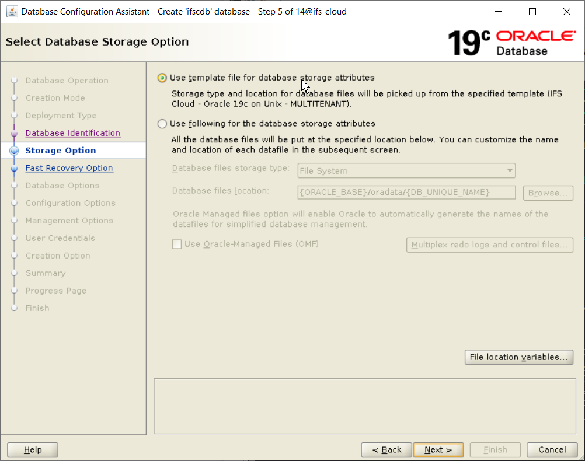Open Fast Recovery Option step link

(69, 168)
